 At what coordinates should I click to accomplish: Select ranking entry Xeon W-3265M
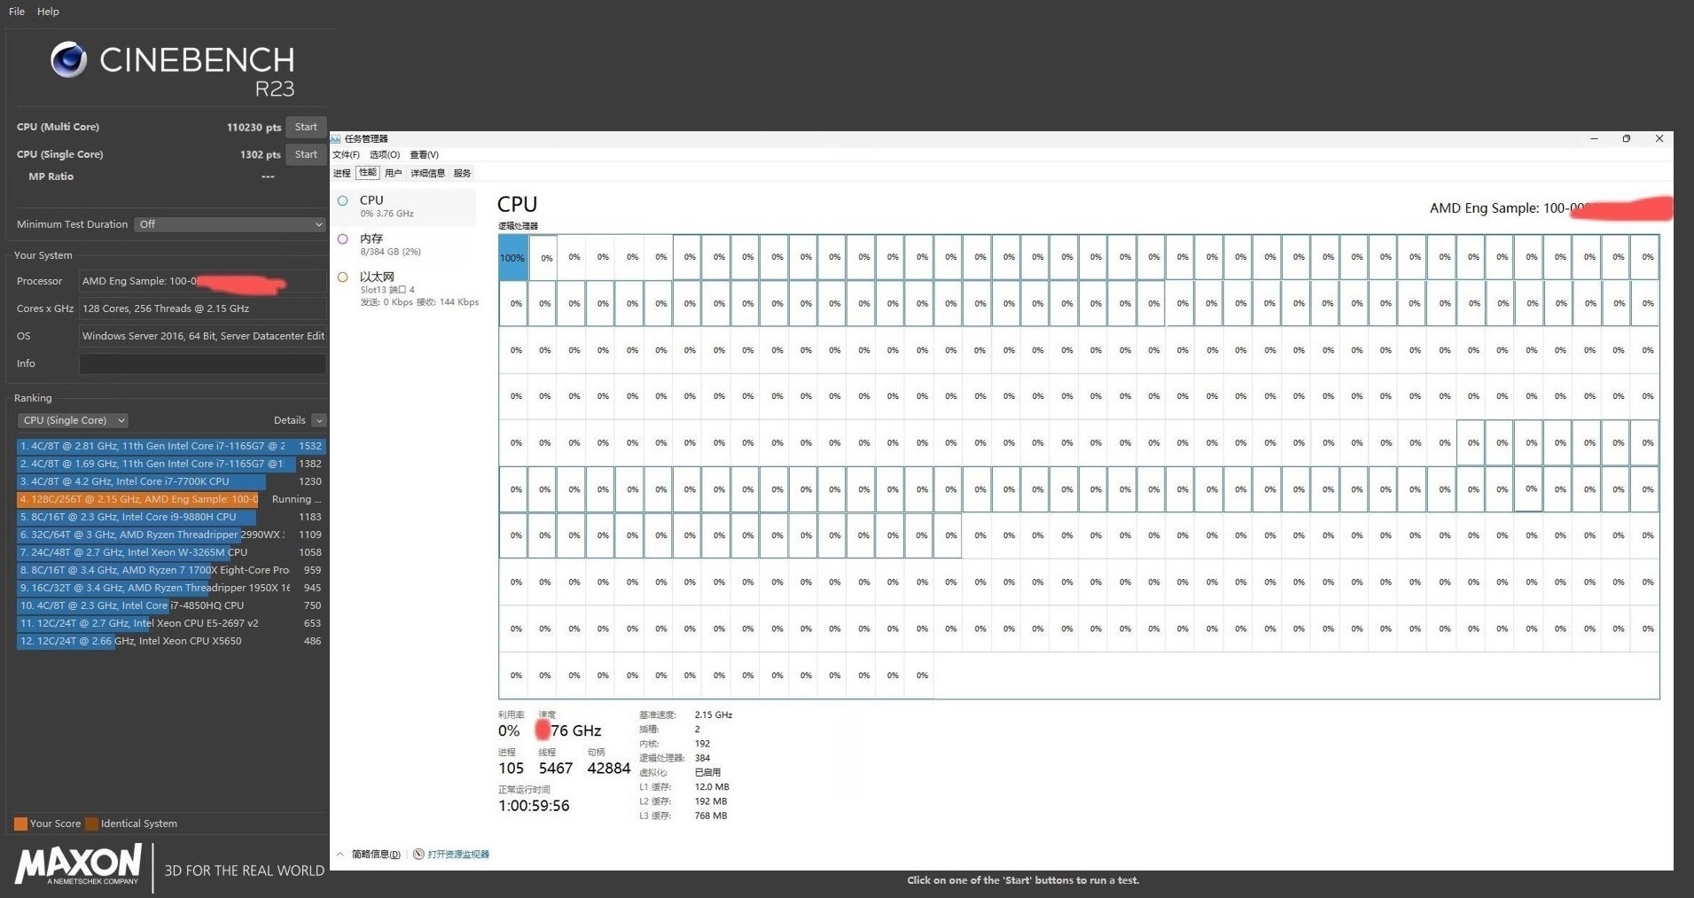click(171, 552)
